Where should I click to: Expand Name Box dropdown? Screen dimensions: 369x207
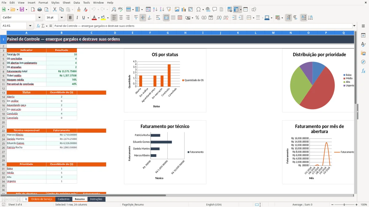30,26
